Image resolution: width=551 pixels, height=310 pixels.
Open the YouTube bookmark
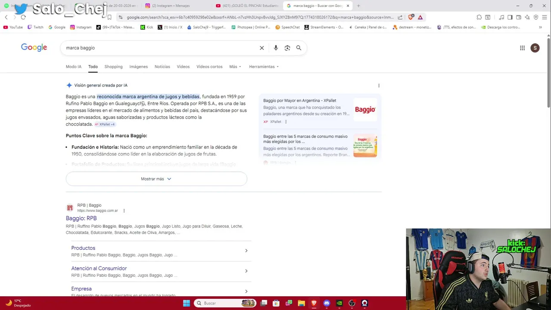click(13, 27)
